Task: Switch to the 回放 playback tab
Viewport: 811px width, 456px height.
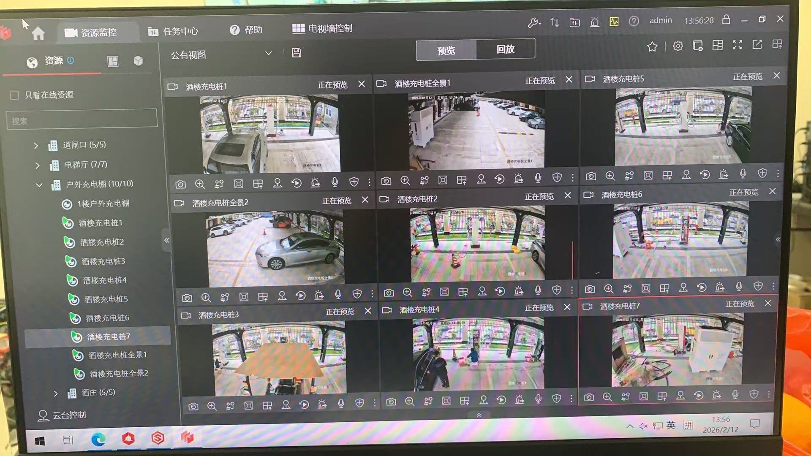Action: tap(506, 50)
